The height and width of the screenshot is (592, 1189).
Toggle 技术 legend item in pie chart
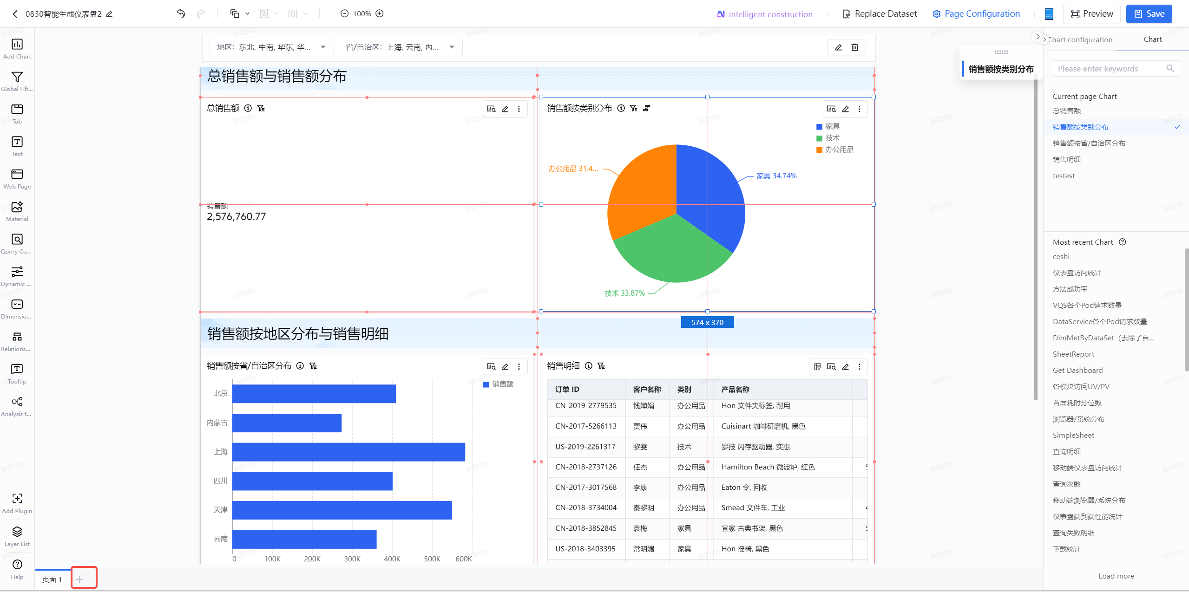tap(828, 138)
